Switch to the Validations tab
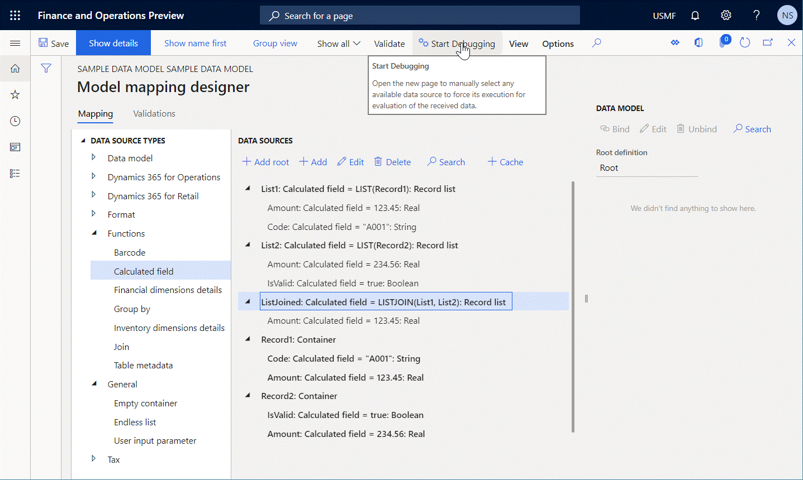Image resolution: width=803 pixels, height=480 pixels. tap(154, 113)
